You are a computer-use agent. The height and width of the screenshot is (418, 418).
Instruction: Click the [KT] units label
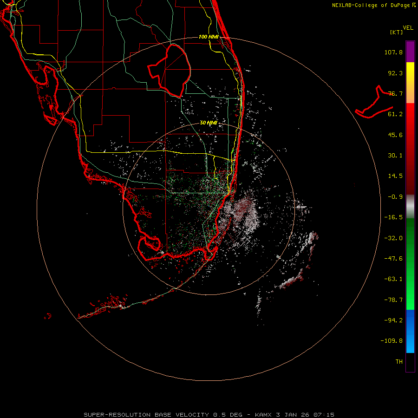click(397, 32)
